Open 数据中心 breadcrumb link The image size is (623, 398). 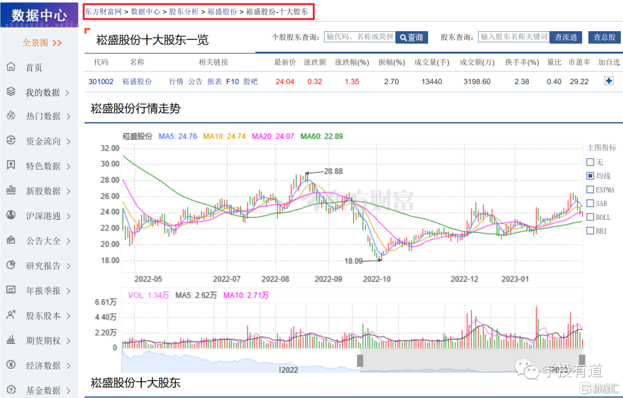pos(145,12)
